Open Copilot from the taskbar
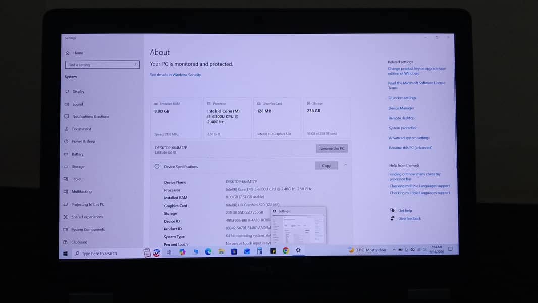538x303 pixels. (x=182, y=252)
